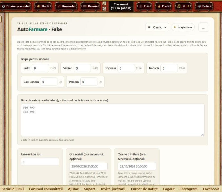The width and height of the screenshot is (222, 192).
Task: Click the (365) available Sulițe count
Action: (x=53, y=68)
